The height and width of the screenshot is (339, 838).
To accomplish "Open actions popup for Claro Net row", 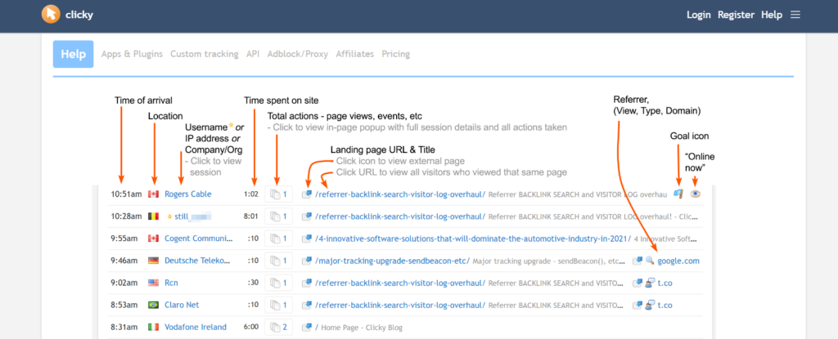I will [278, 306].
